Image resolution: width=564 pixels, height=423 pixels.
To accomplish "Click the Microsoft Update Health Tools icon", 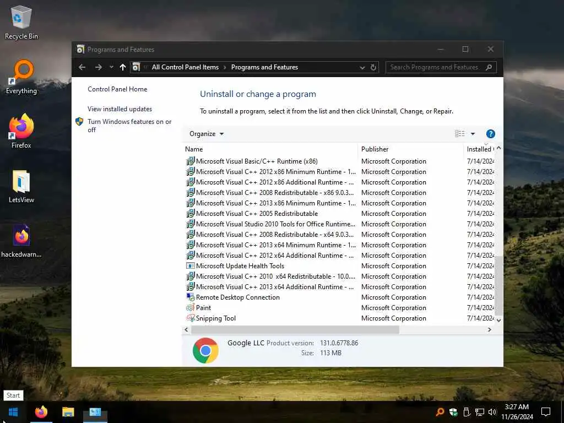I will click(190, 266).
